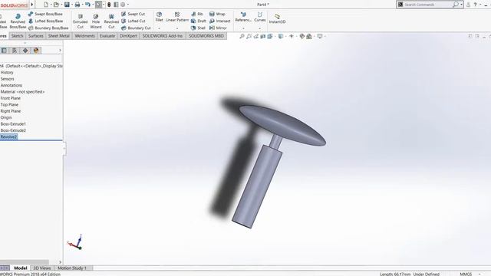Select the Revolved Cut tool
The image size is (491, 276).
pyautogui.click(x=111, y=21)
